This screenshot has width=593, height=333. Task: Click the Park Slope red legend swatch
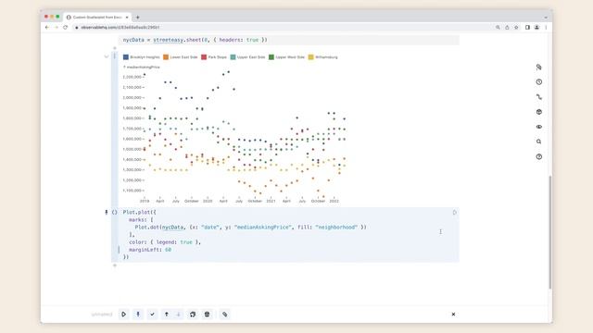click(x=204, y=57)
